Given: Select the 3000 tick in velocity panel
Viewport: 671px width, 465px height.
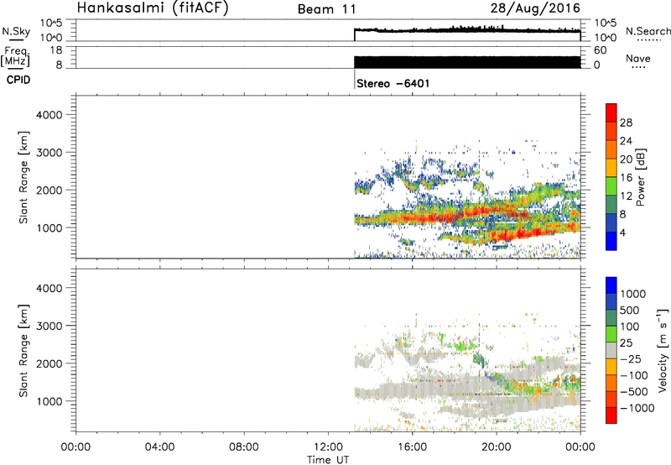Looking at the screenshot, I should tap(49, 326).
